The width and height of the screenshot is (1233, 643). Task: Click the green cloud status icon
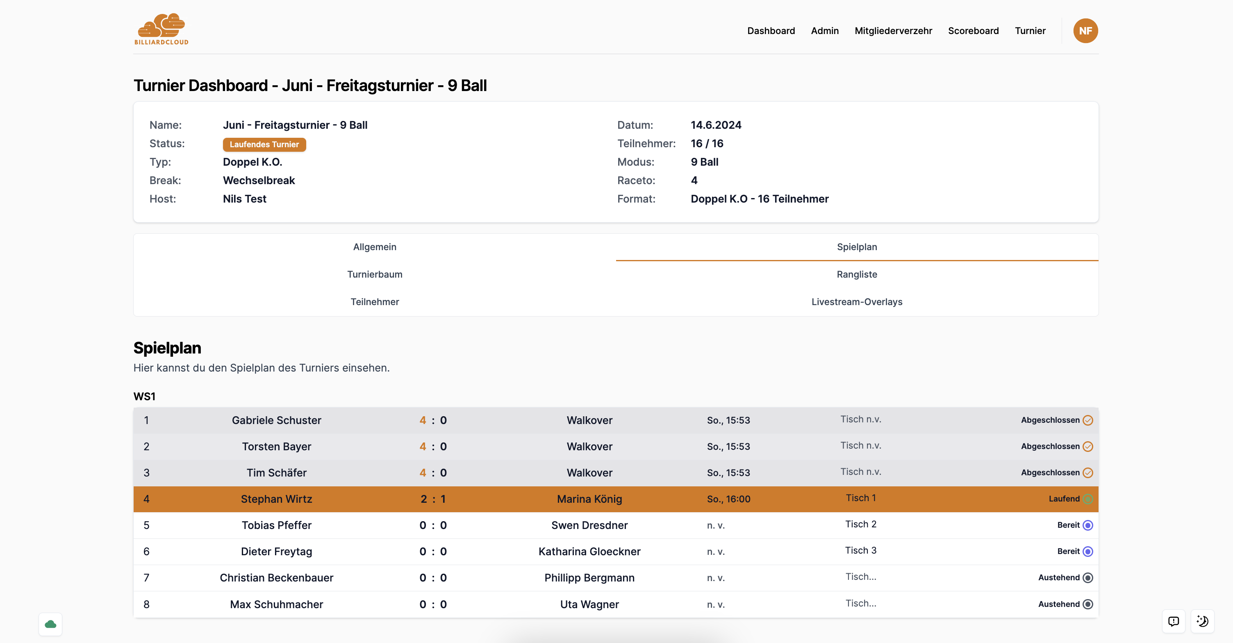tap(50, 624)
